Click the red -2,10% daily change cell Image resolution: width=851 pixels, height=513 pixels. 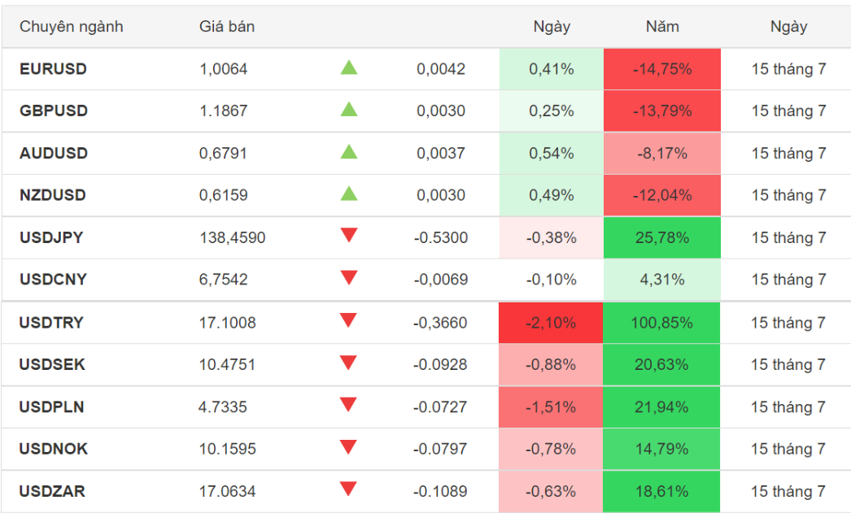click(551, 323)
